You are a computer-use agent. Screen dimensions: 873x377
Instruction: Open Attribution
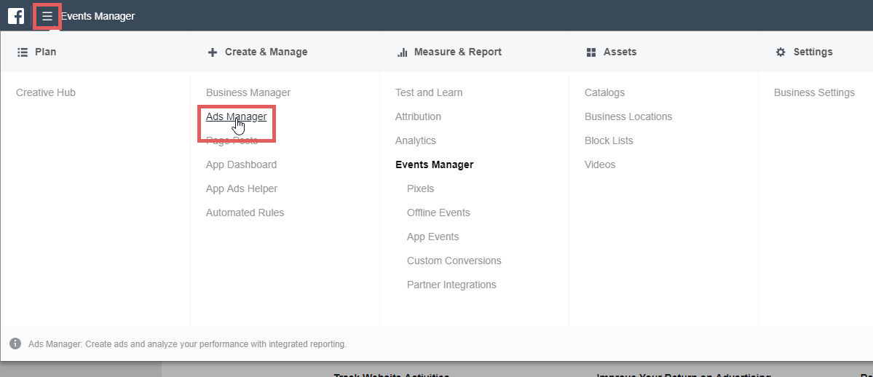(x=418, y=116)
